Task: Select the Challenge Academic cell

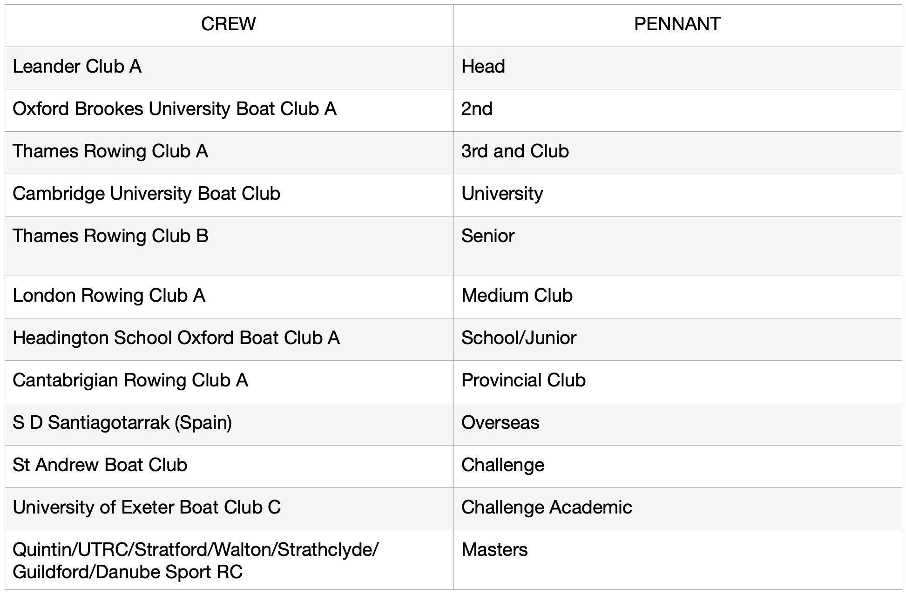Action: pyautogui.click(x=547, y=507)
